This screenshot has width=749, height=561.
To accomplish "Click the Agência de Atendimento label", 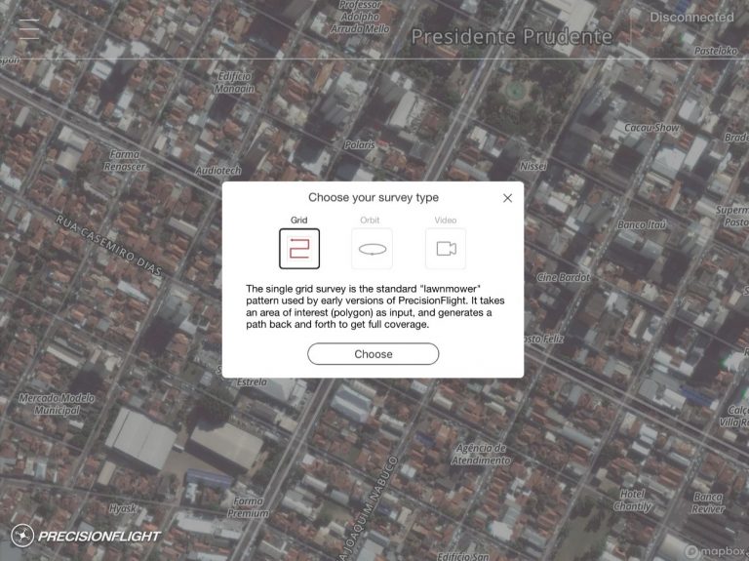I will click(x=481, y=454).
